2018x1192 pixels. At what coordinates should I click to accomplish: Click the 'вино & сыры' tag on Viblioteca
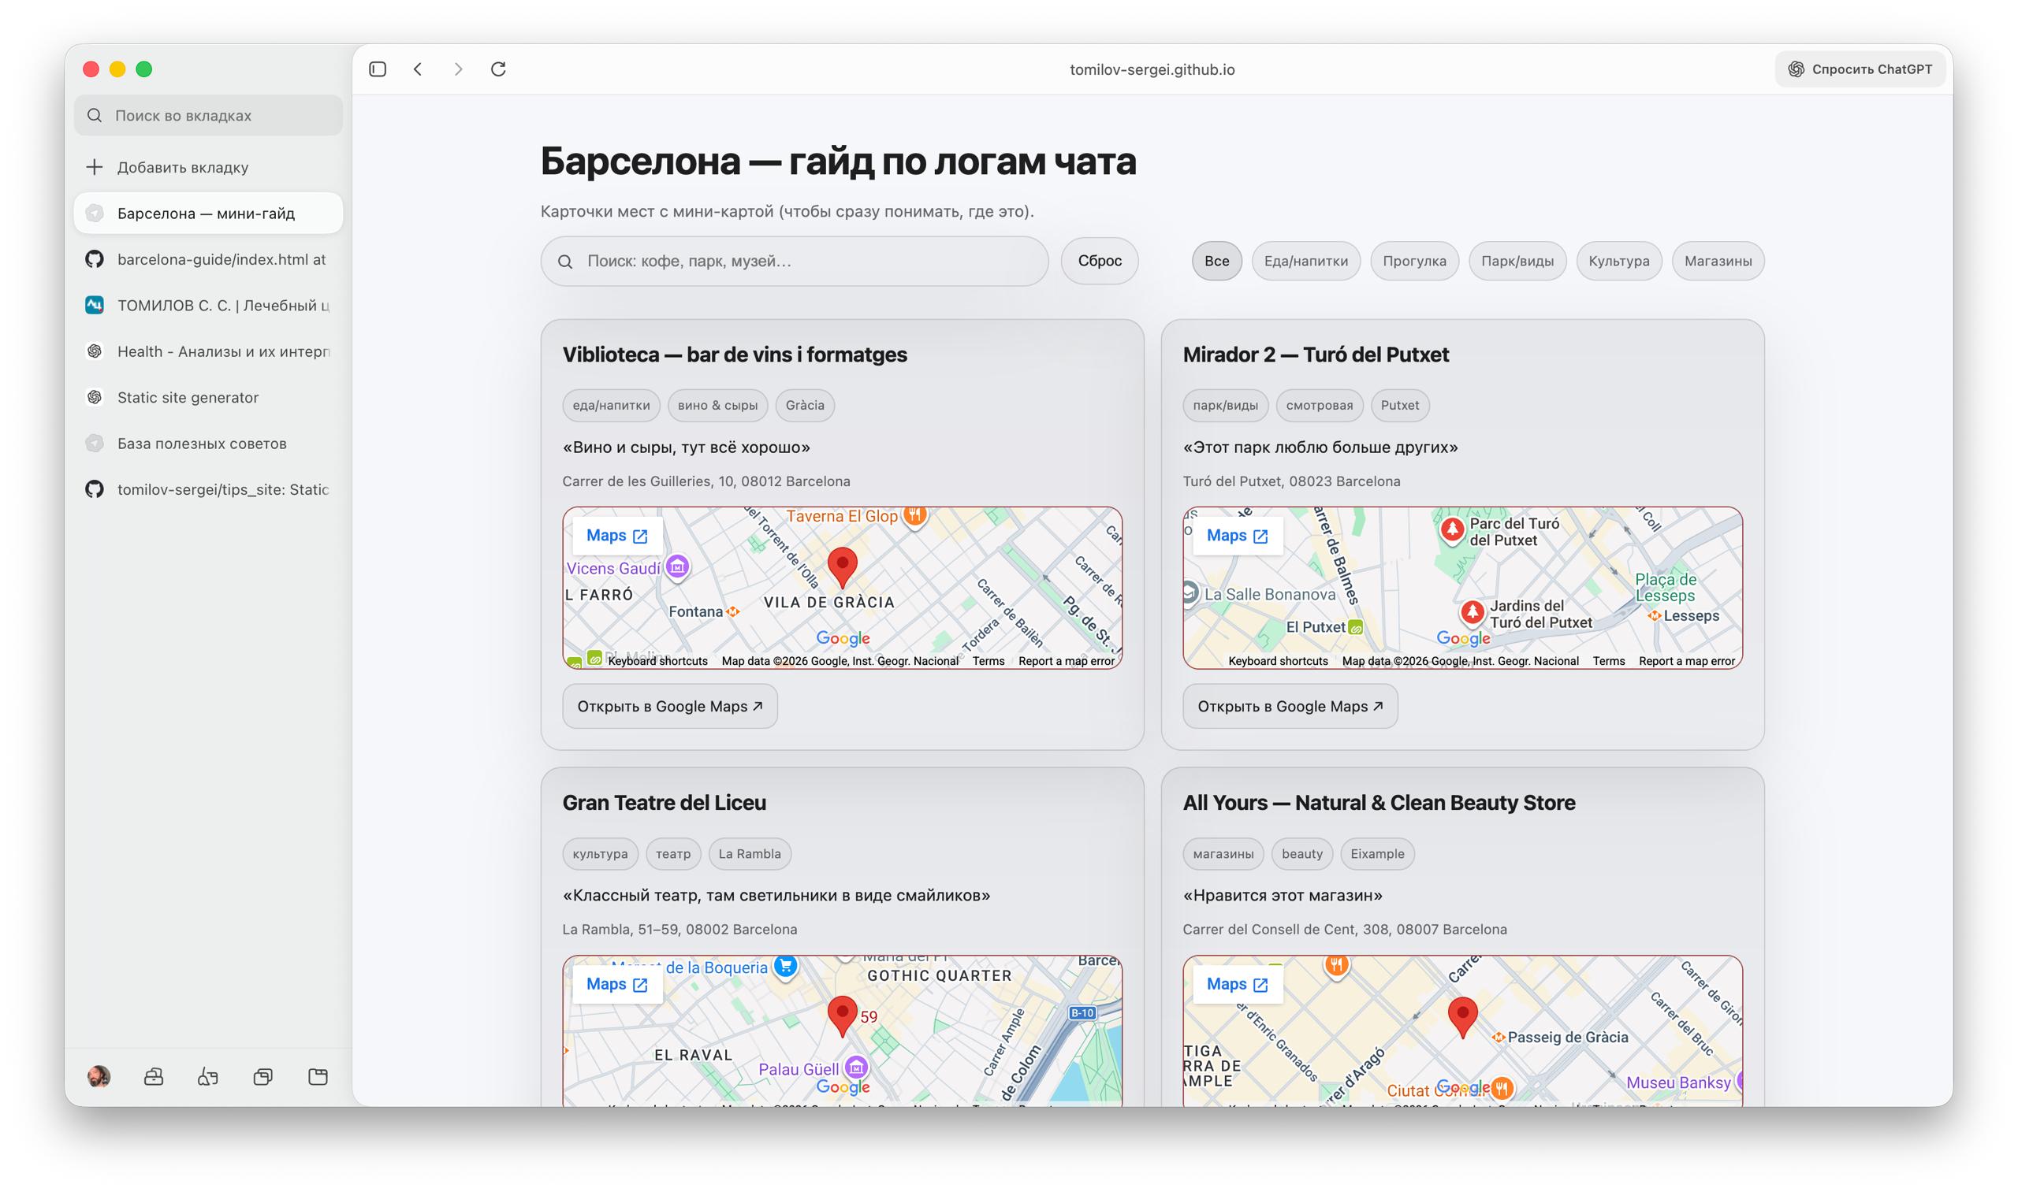click(717, 406)
